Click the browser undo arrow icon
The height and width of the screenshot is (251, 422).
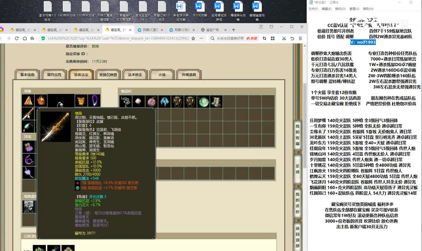tap(292, 38)
